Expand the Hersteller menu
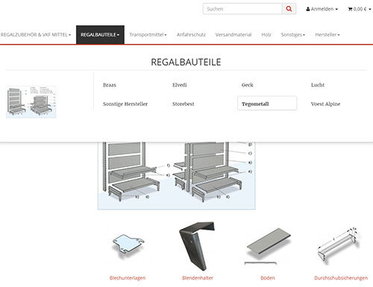373x287 pixels. [327, 35]
